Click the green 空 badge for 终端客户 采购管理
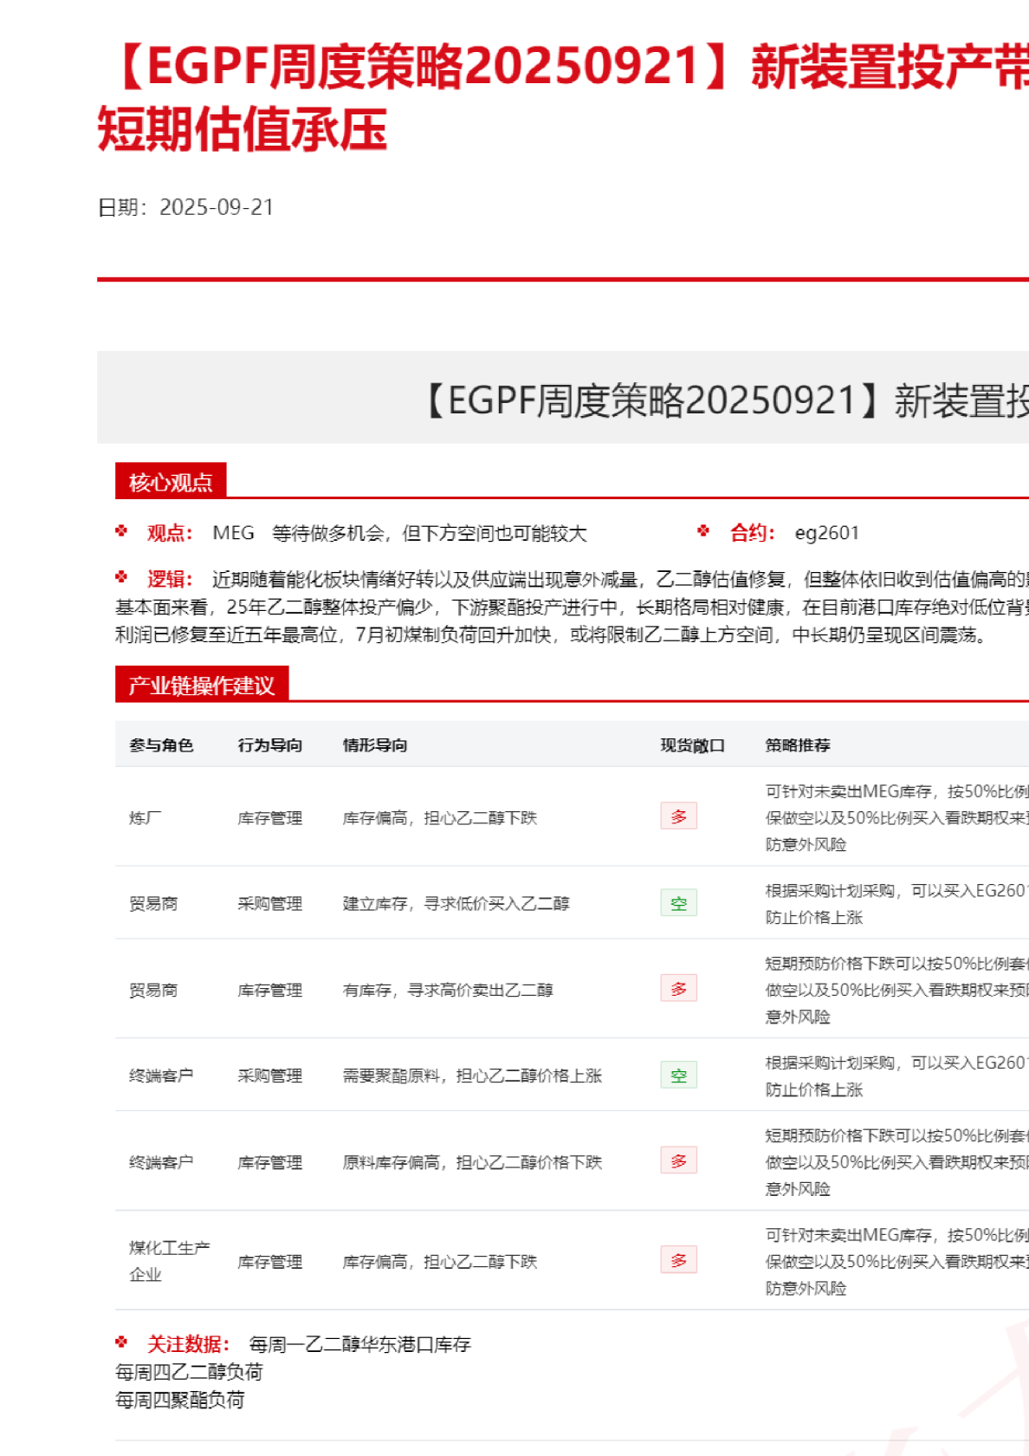 tap(678, 1076)
